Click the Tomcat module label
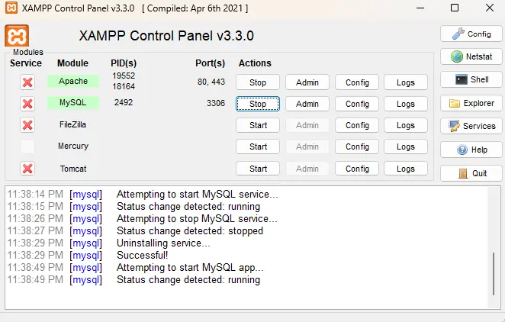 73,169
